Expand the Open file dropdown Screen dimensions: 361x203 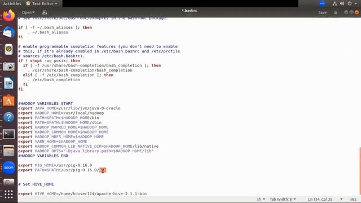(x=28, y=12)
